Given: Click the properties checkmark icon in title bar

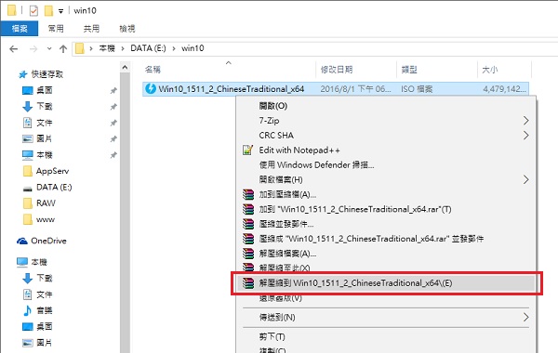Looking at the screenshot, I should pos(33,11).
